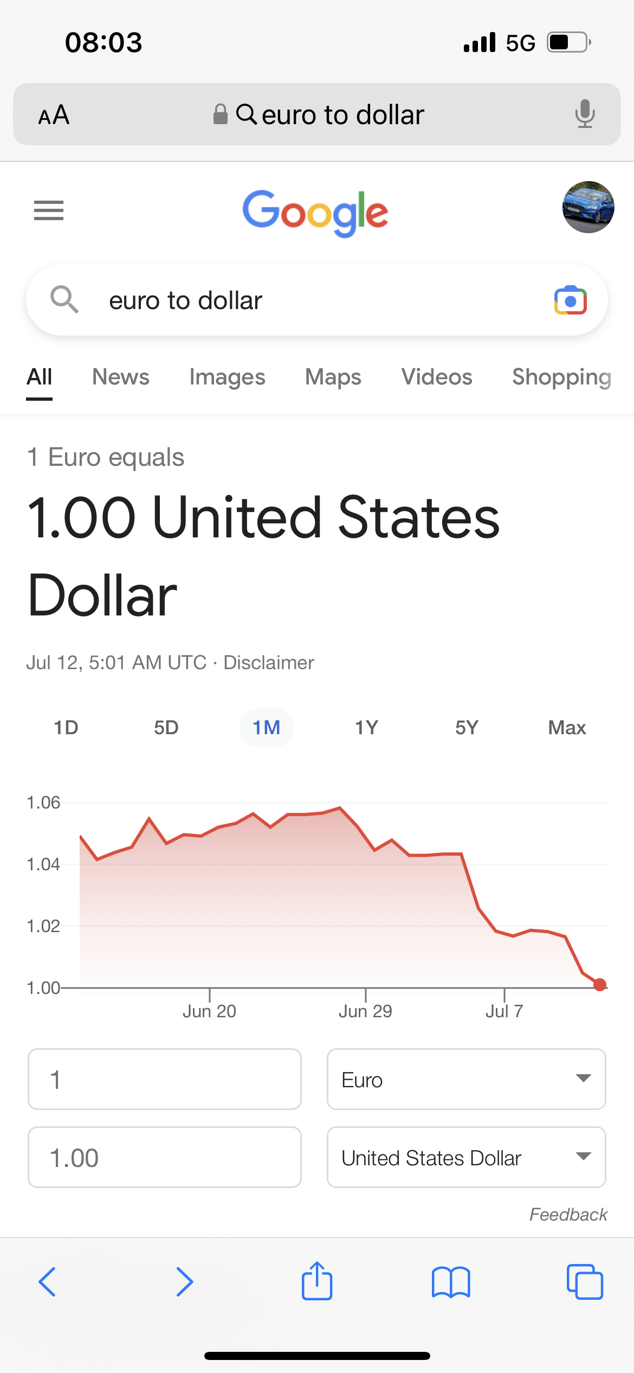Expand the Euro currency dropdown

click(x=467, y=1079)
